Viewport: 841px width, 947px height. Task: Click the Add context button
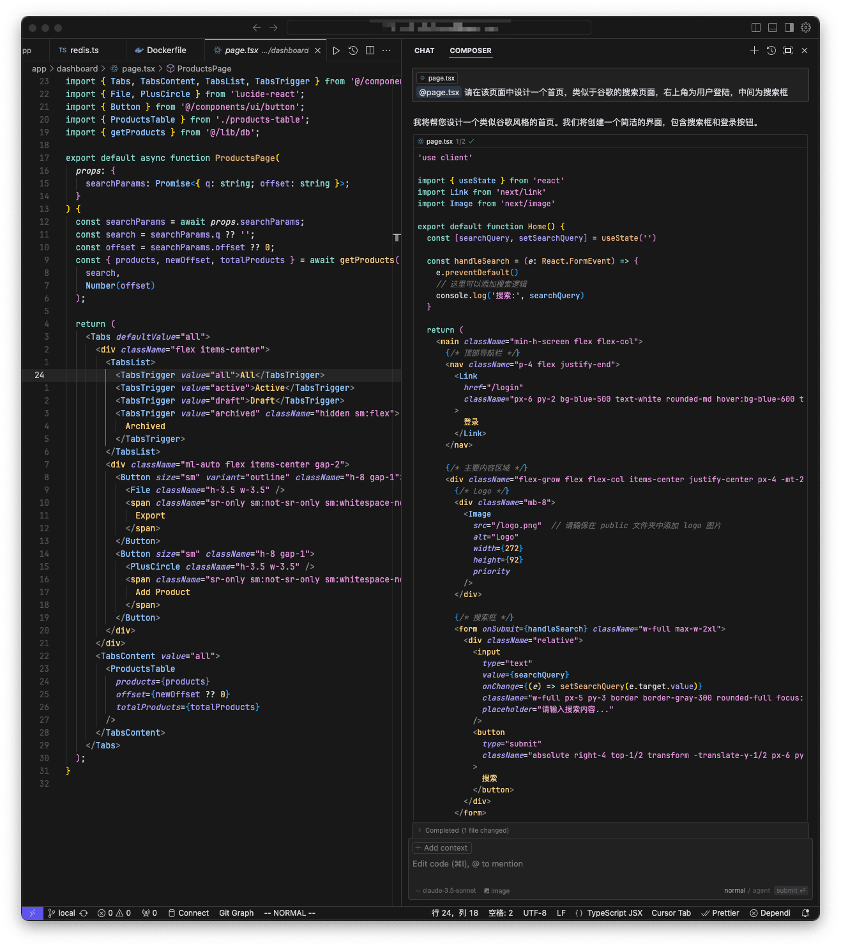click(441, 848)
